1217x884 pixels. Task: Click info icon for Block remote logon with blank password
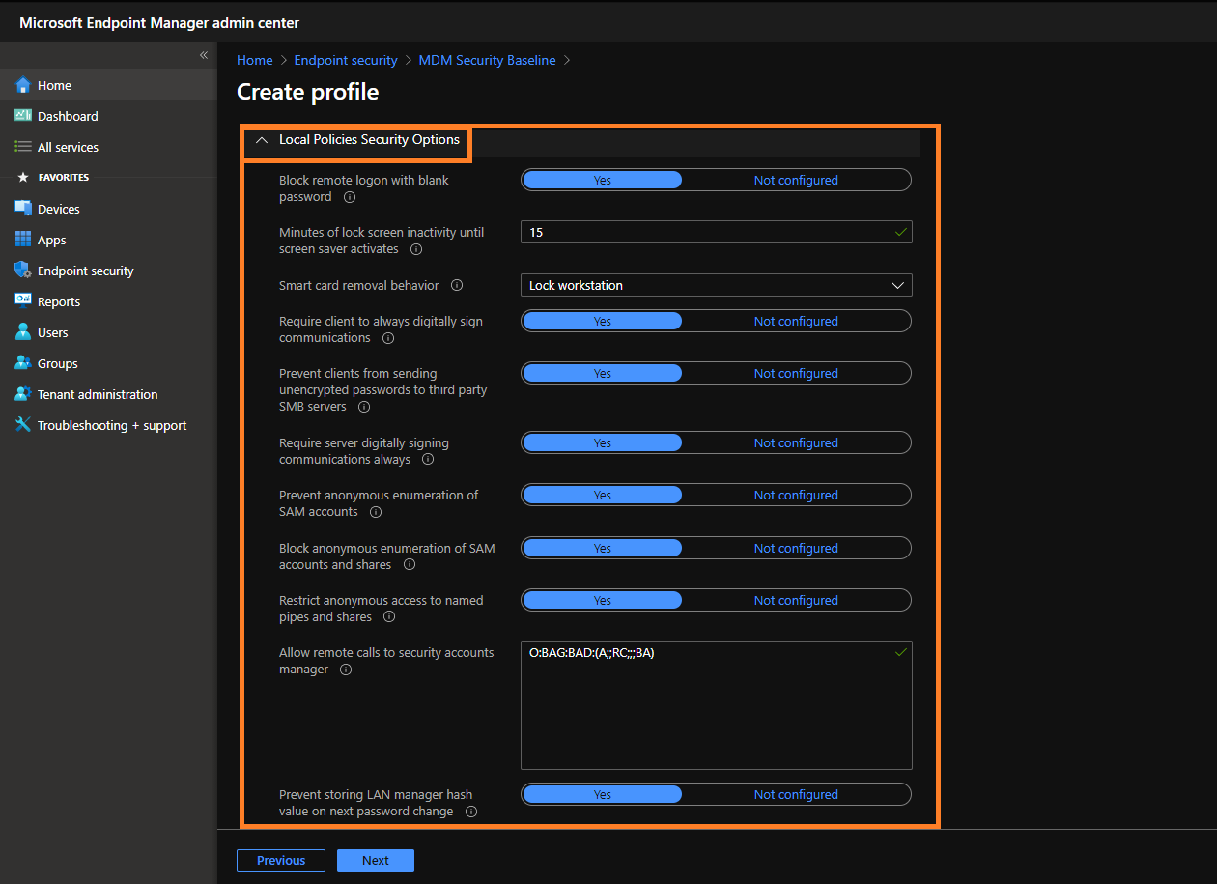(350, 197)
